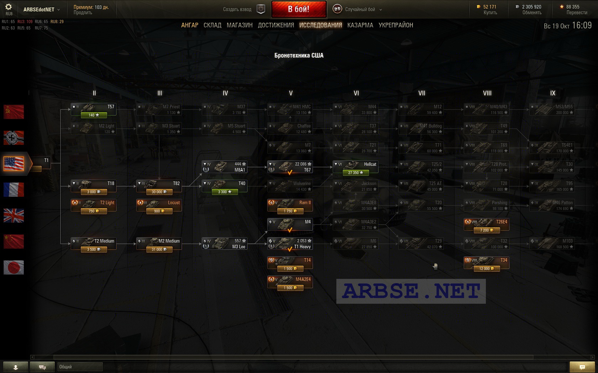Buy M2 Medium for 31 000 credits
The height and width of the screenshot is (373, 598).
pyautogui.click(x=159, y=249)
